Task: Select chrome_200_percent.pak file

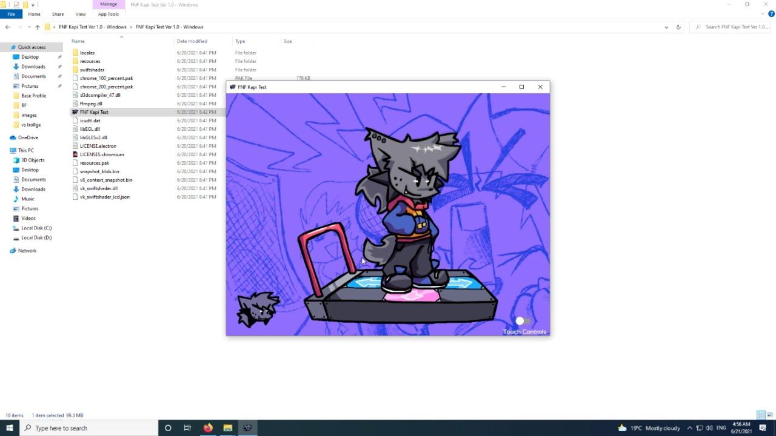Action: [x=106, y=87]
